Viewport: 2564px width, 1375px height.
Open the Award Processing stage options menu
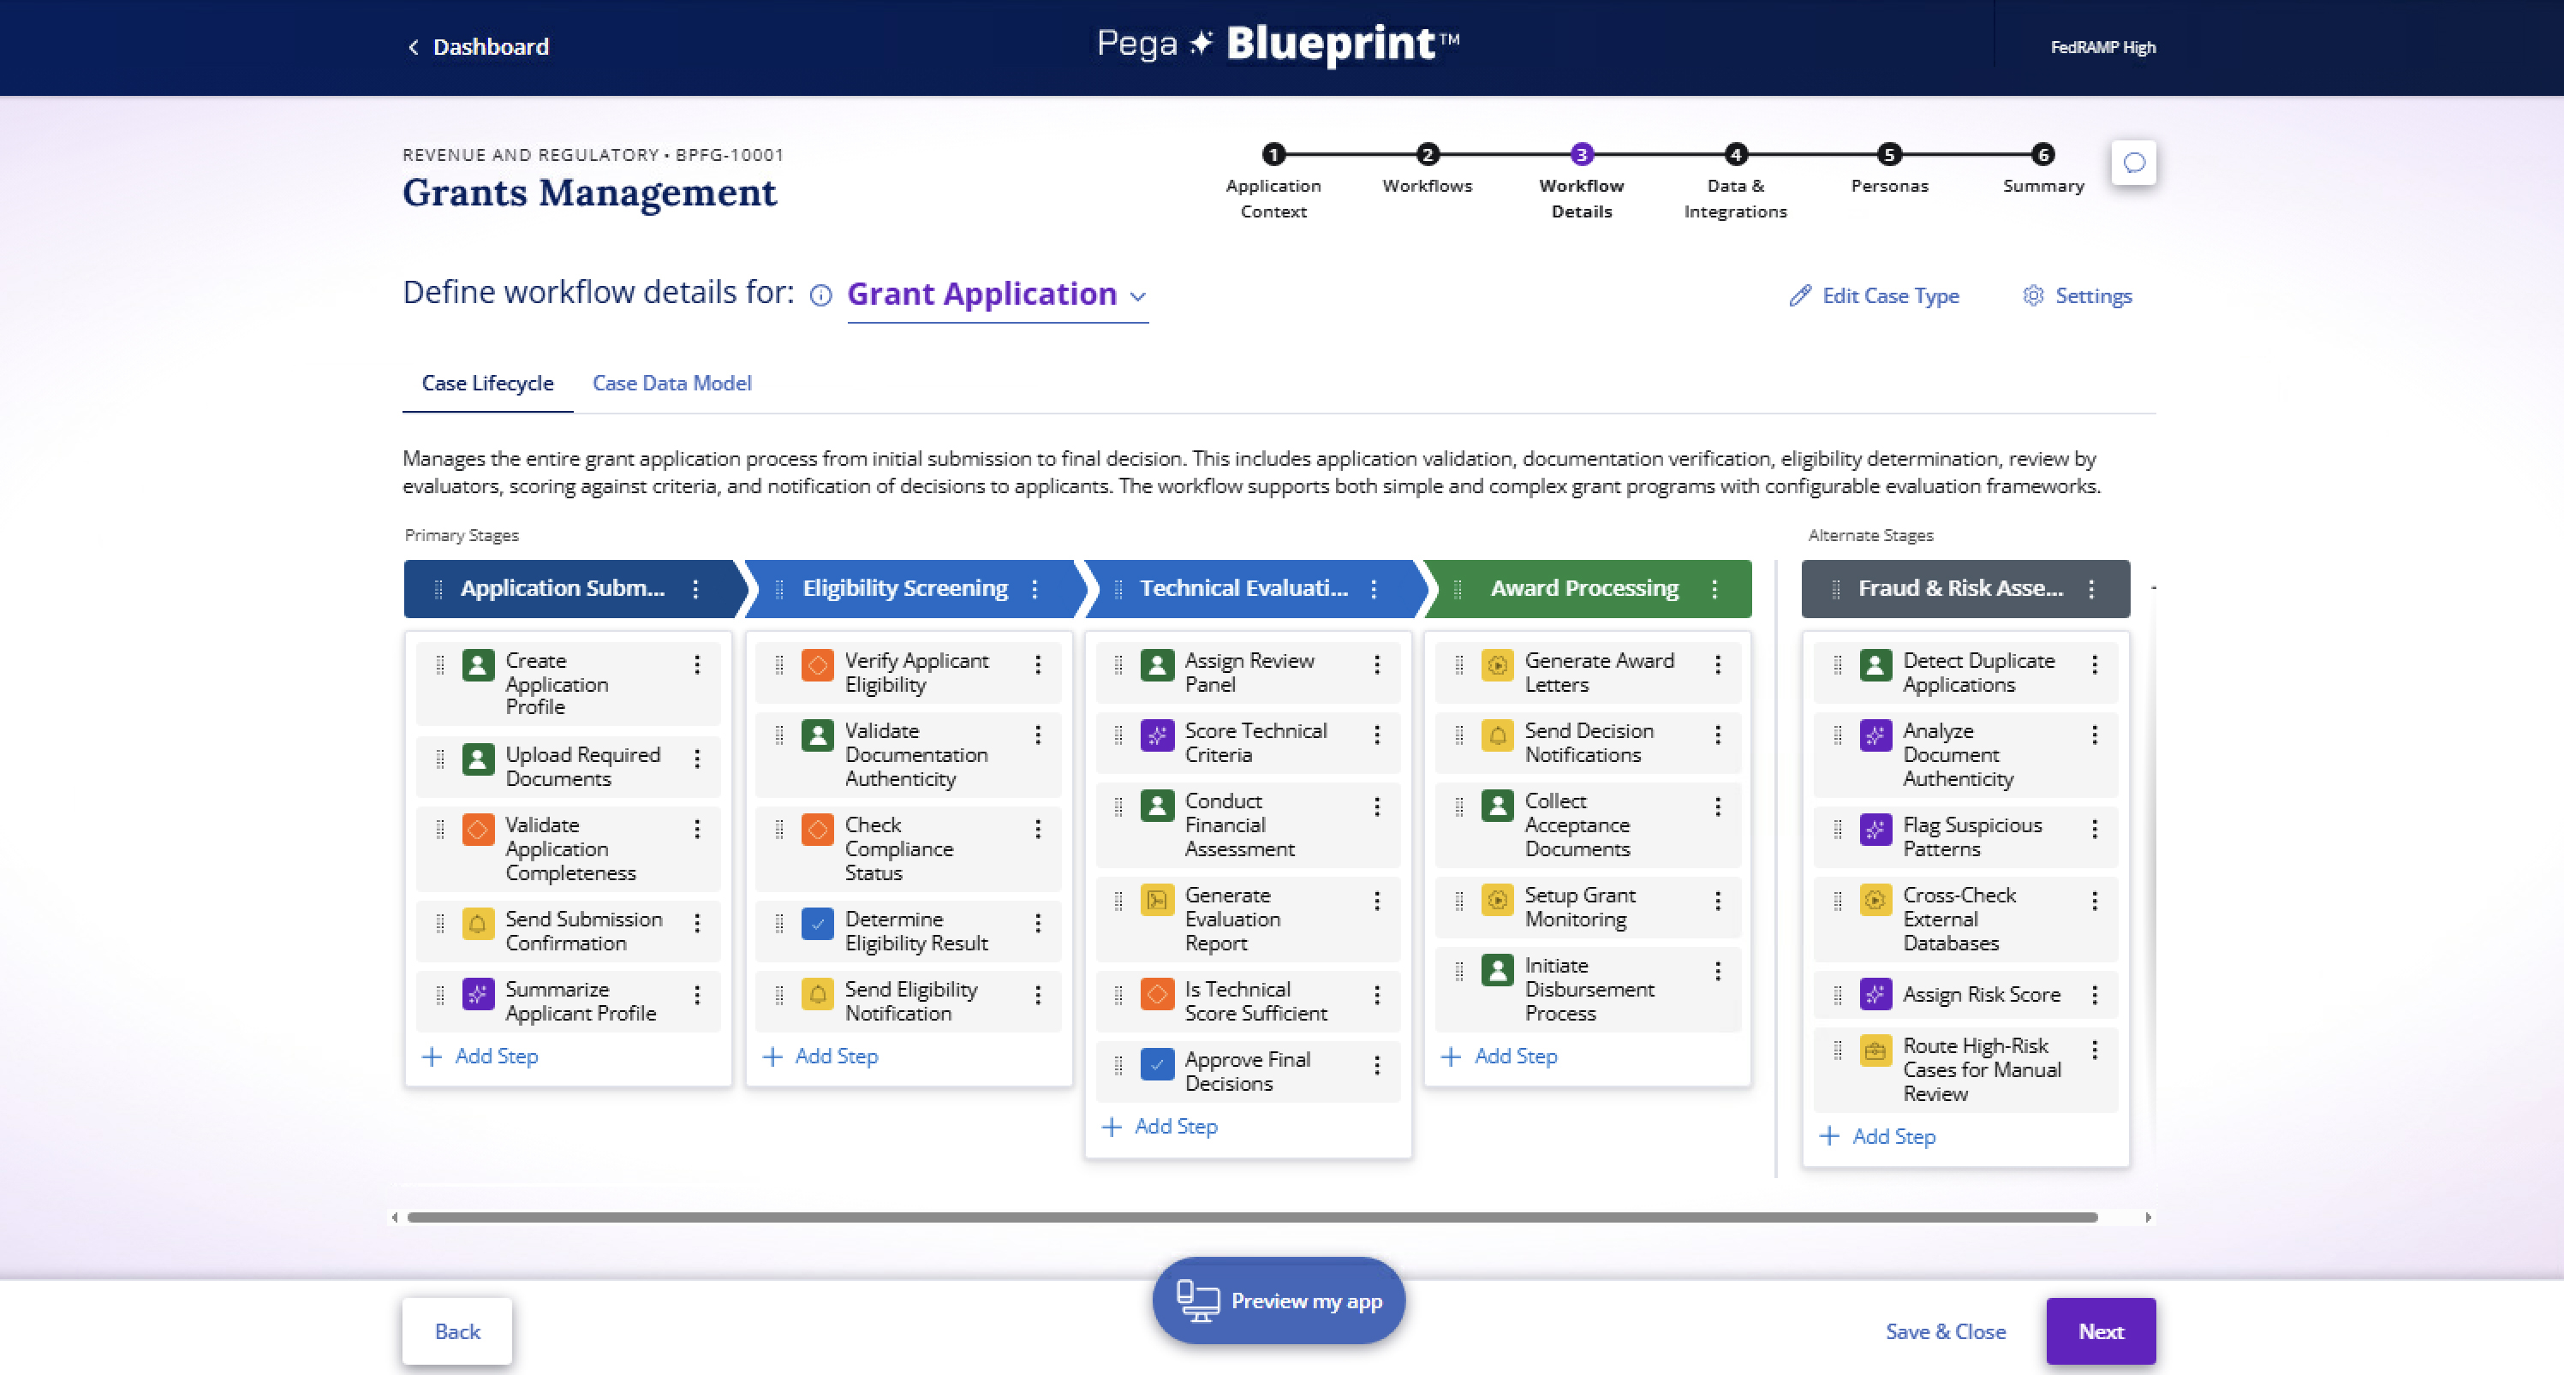[x=1714, y=589]
